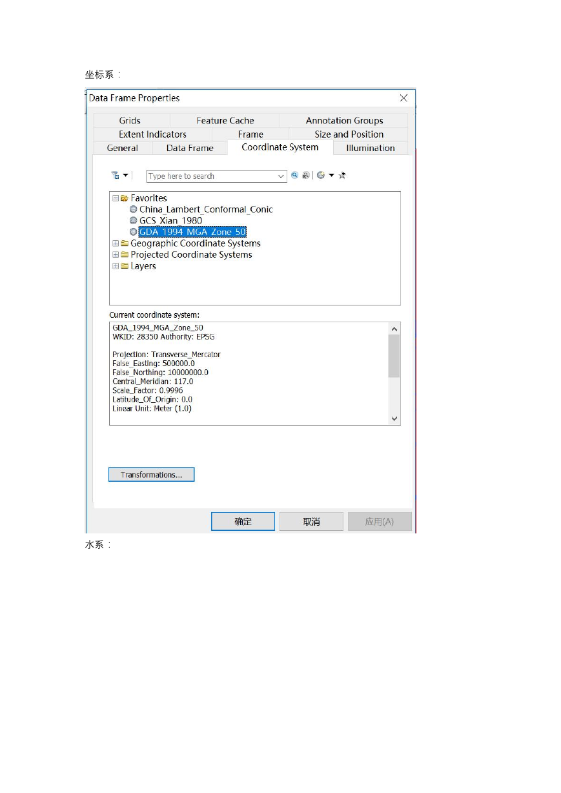561x793 pixels.
Task: Click 'False_Easting: 500000.0' text
Action: [154, 364]
